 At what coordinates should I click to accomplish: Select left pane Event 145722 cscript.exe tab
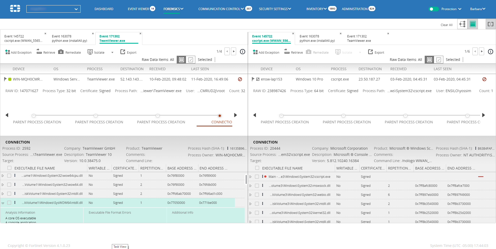23,38
